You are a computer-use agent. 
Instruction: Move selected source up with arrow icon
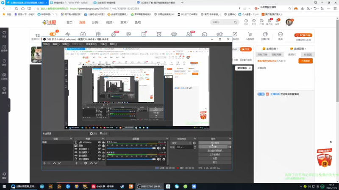point(91,163)
